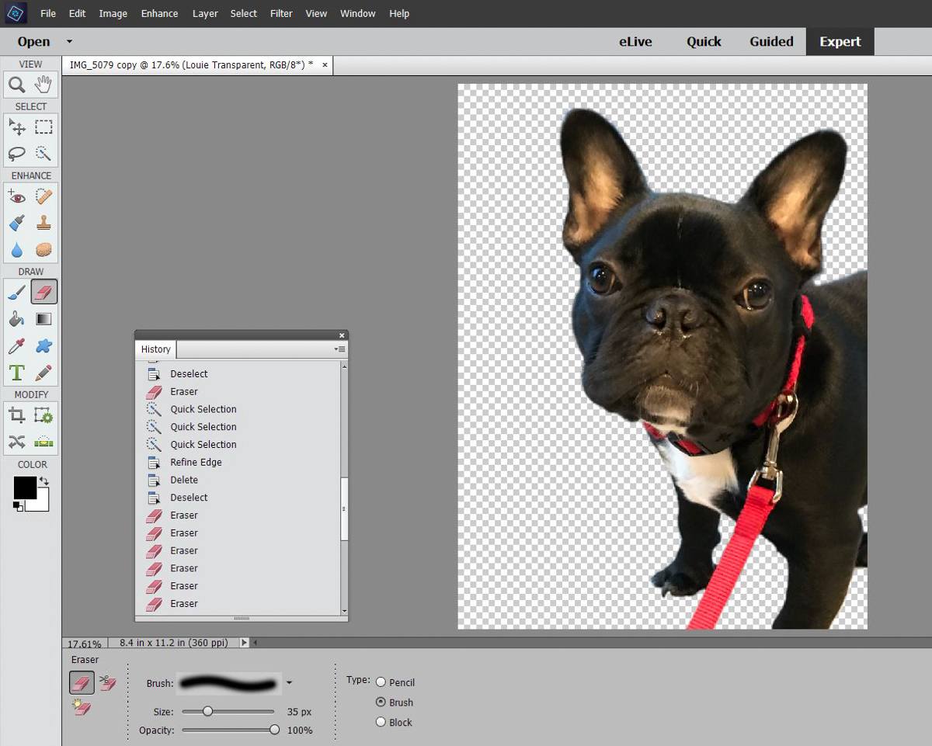This screenshot has height=746, width=932.
Task: Open the History panel options menu
Action: coord(340,349)
